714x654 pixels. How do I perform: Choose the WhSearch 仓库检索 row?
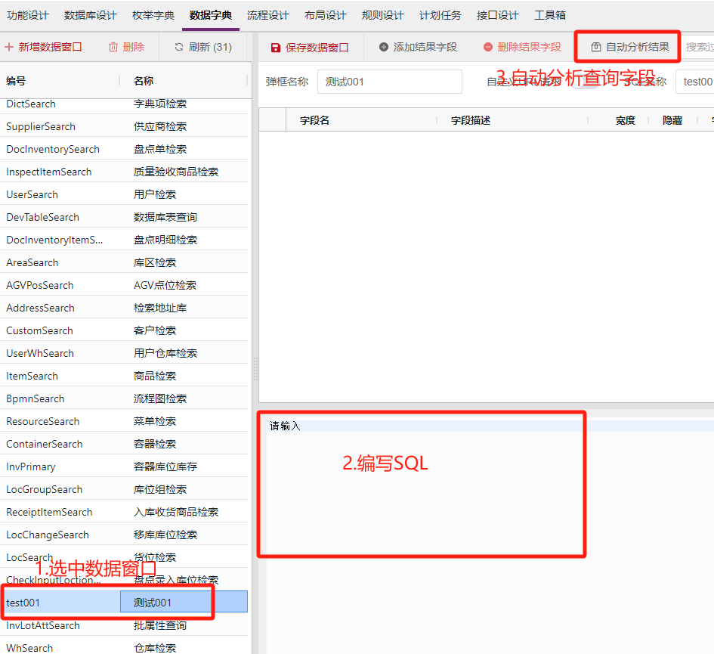[125, 647]
